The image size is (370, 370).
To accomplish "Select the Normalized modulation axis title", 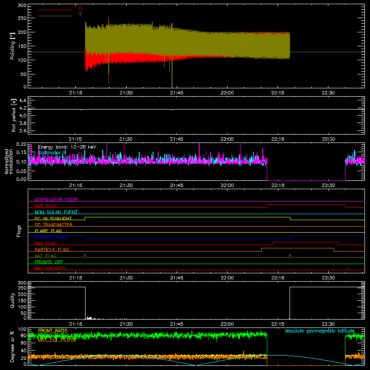I will click(9, 161).
